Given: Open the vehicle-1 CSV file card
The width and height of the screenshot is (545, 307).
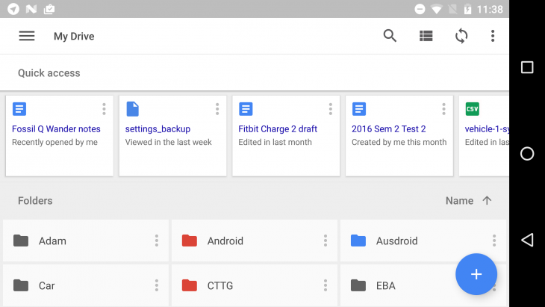Looking at the screenshot, I should coord(485,136).
